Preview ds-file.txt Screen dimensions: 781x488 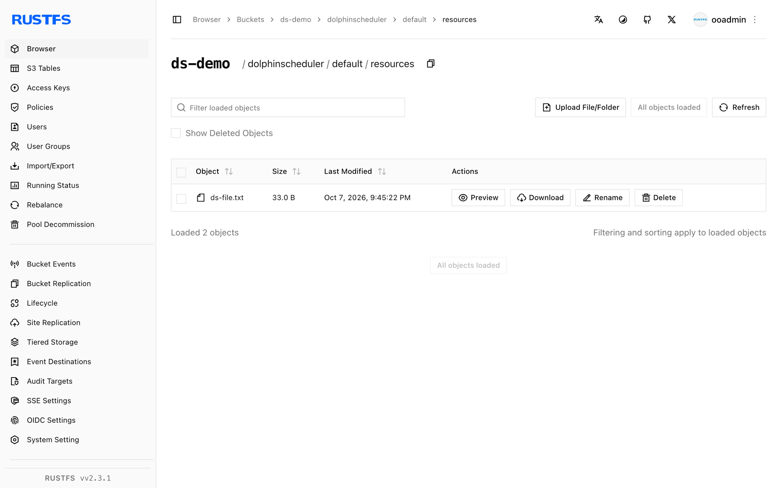[x=478, y=198]
